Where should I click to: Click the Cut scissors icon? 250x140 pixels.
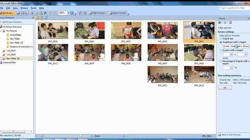(32, 13)
